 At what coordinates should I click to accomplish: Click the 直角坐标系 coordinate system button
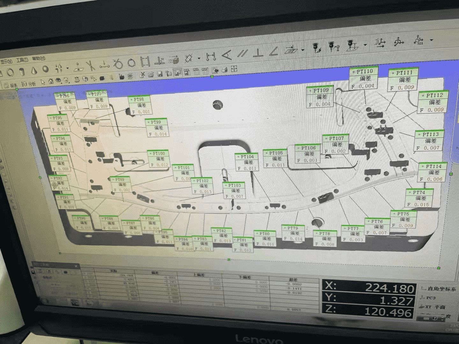(x=439, y=289)
